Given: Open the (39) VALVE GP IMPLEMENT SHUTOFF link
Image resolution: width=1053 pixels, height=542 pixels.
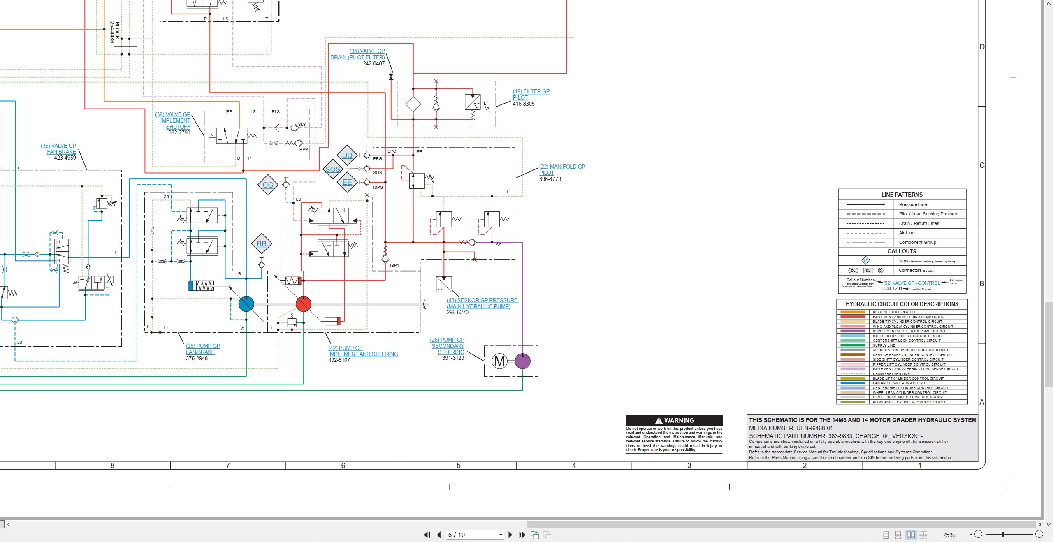Looking at the screenshot, I should 173,120.
